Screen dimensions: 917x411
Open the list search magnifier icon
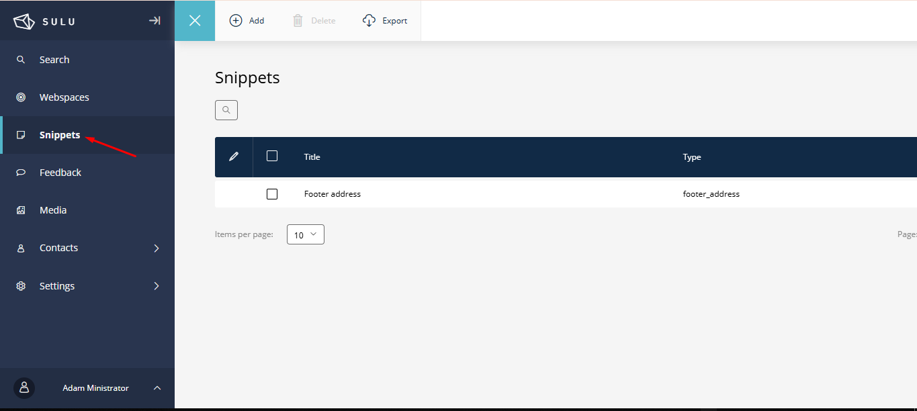(226, 109)
